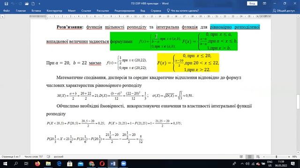Save document via floppy disk icon

click(6, 4)
